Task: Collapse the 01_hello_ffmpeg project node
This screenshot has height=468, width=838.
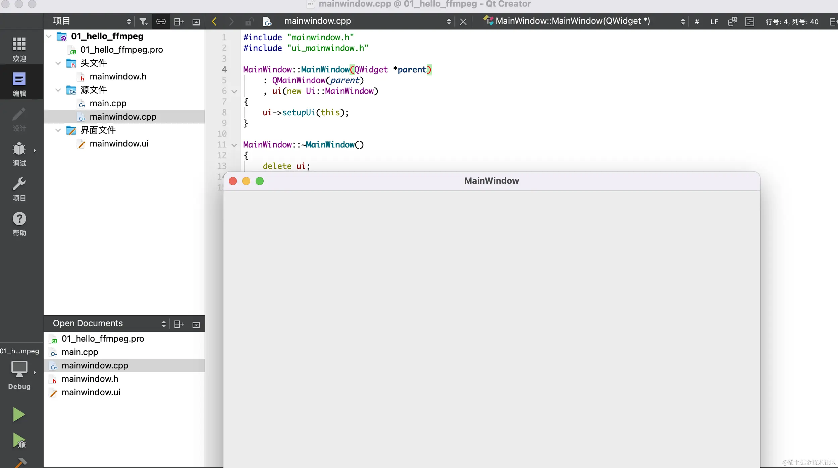Action: [49, 36]
